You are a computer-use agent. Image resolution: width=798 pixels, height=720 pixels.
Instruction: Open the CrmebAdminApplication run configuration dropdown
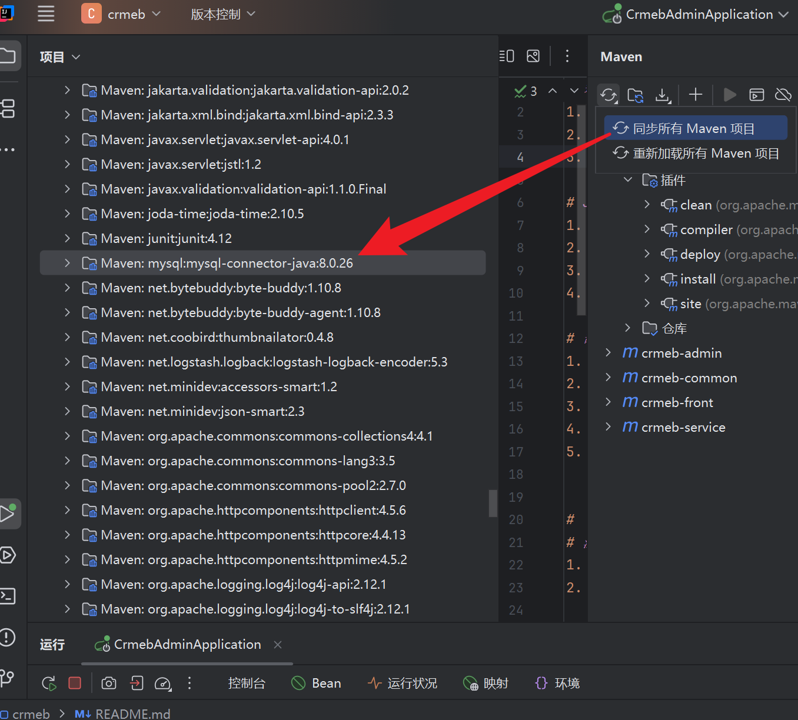point(696,14)
